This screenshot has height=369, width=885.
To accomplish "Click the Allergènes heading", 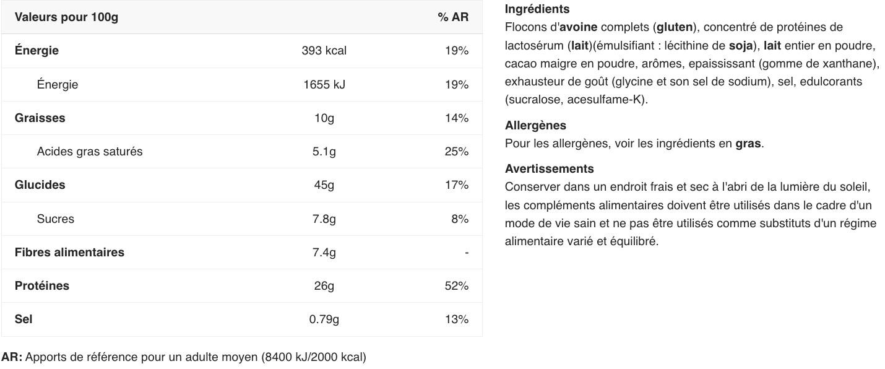I will coord(535,125).
